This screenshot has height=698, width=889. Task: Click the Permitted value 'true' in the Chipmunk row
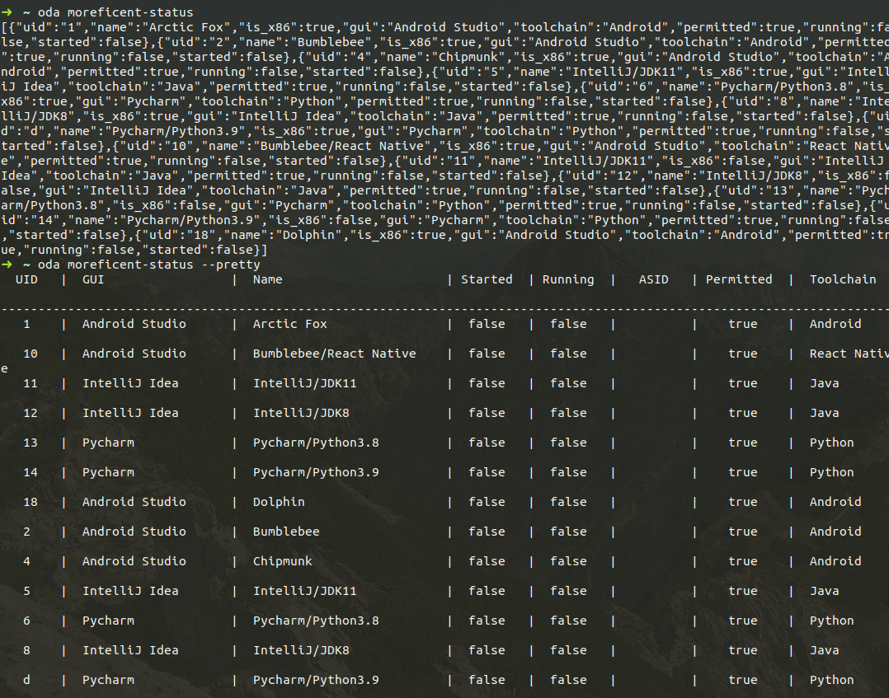point(742,561)
